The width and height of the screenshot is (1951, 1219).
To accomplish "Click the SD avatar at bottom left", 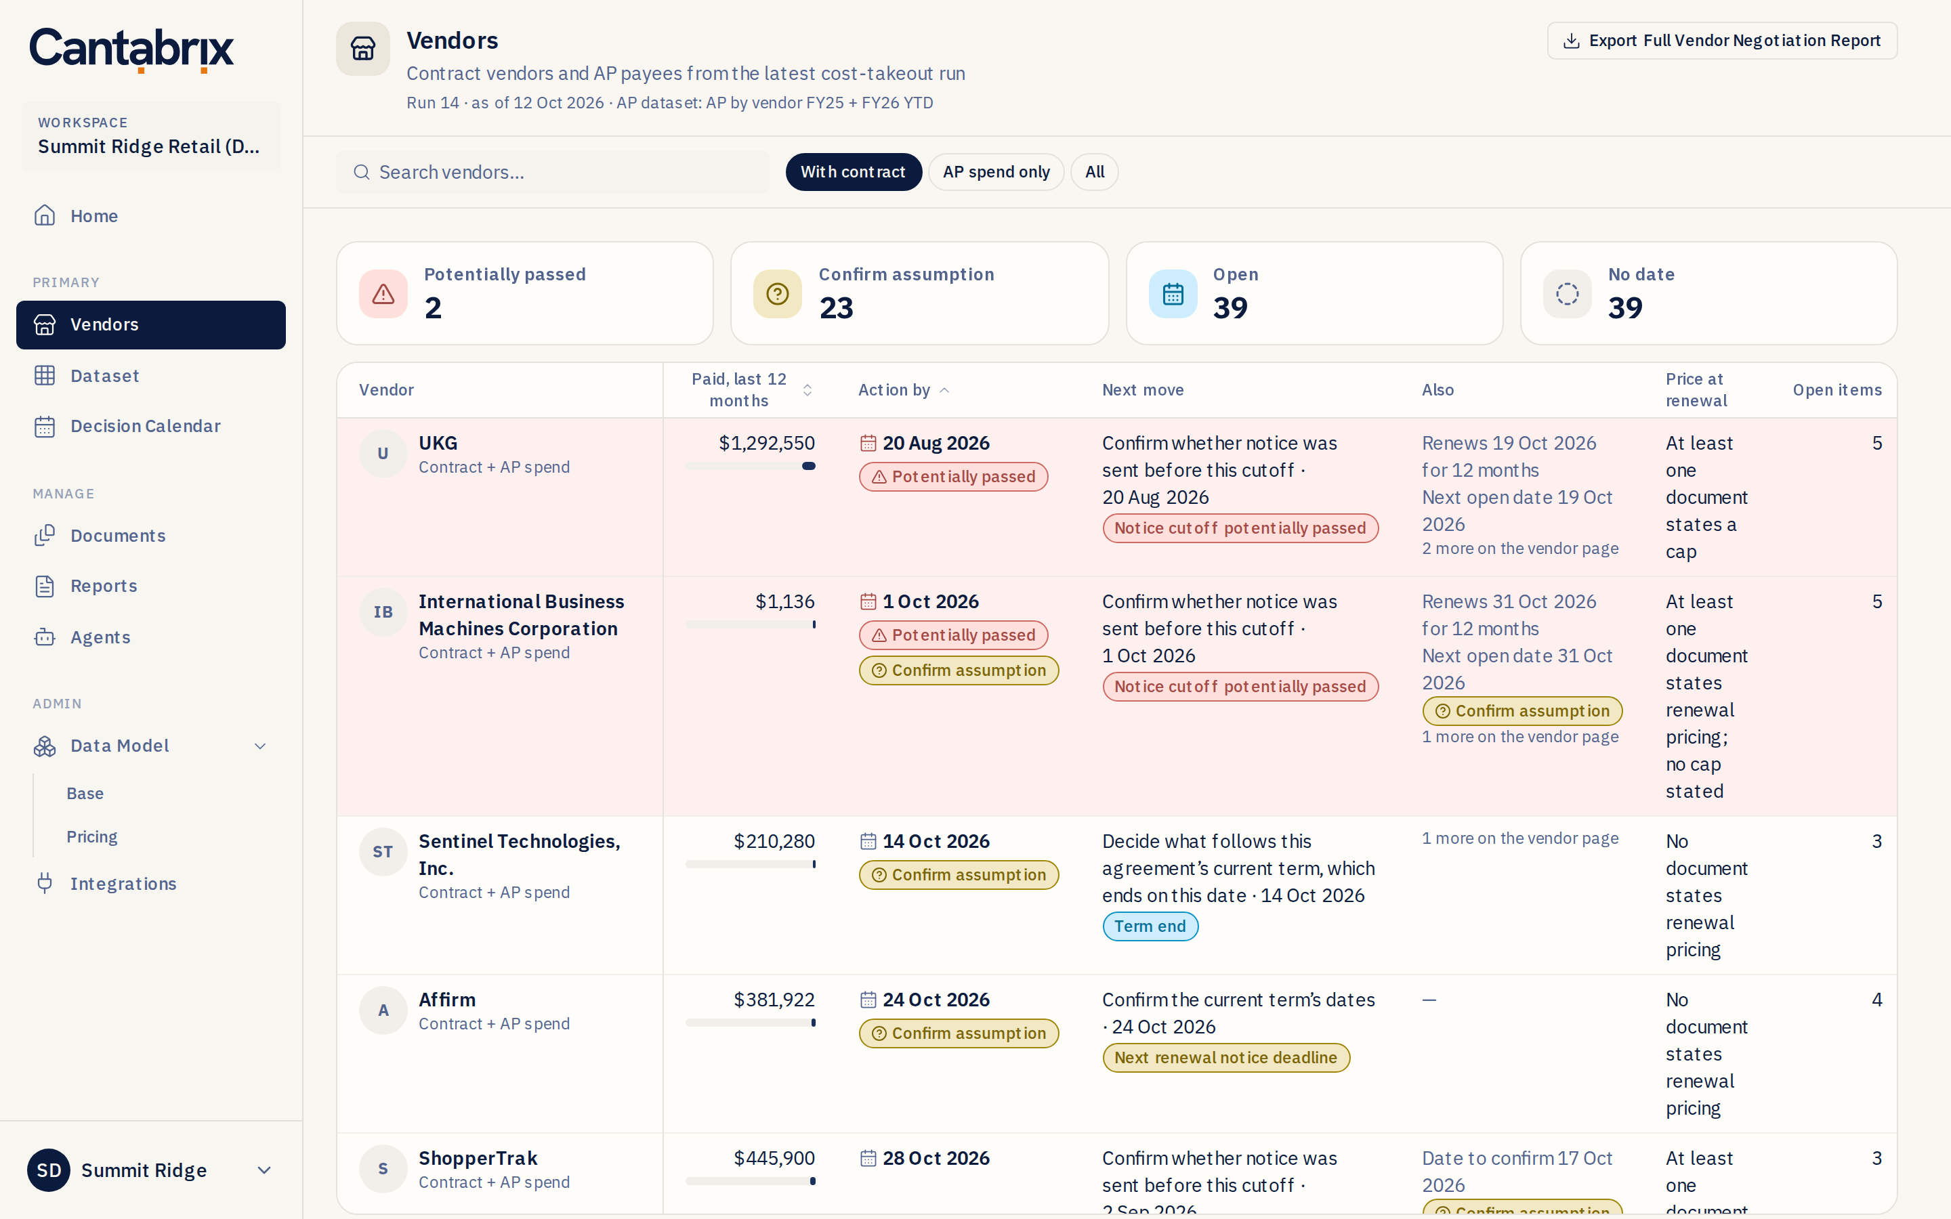I will tap(48, 1170).
